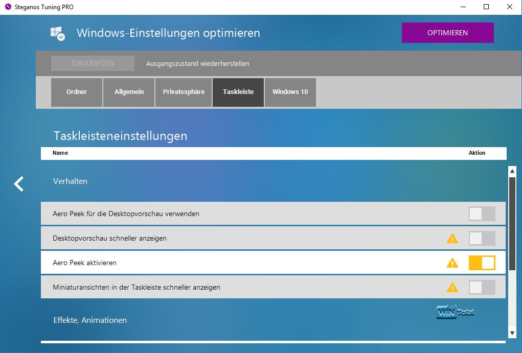Disable the Aero Peek aktivieren switch
Image resolution: width=522 pixels, height=353 pixels.
[482, 263]
